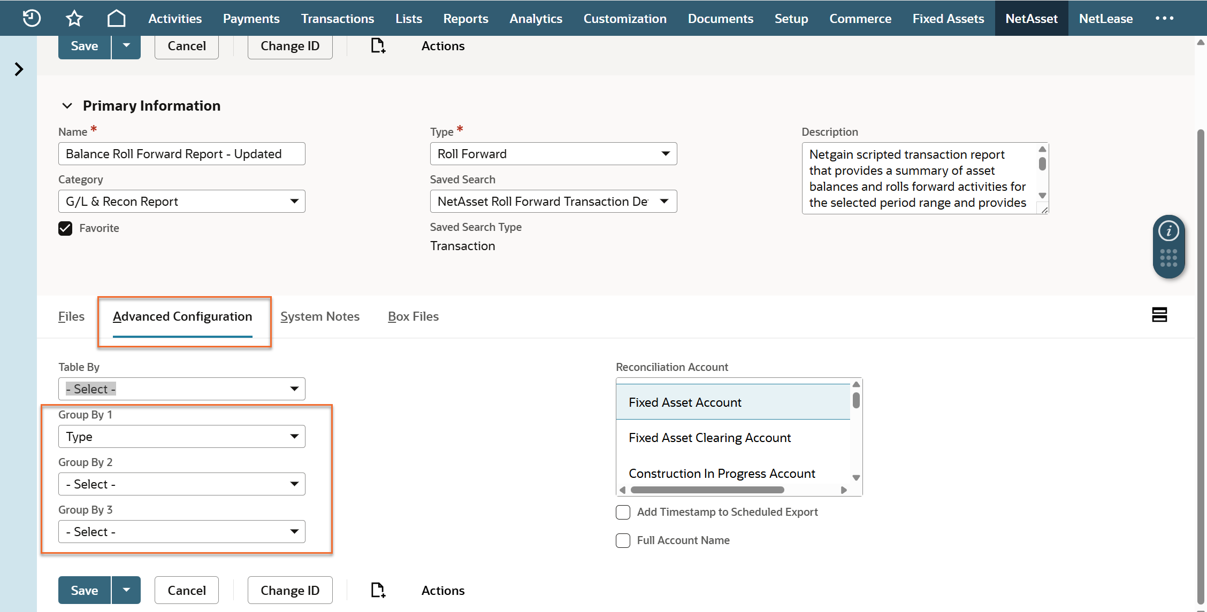Click the Reconciliation Account horizontal scrollbar

pos(707,490)
